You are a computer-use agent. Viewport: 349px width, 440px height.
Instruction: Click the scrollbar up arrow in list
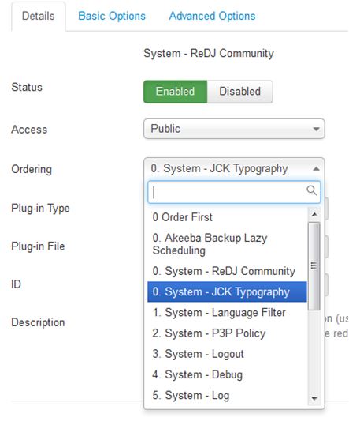(314, 215)
